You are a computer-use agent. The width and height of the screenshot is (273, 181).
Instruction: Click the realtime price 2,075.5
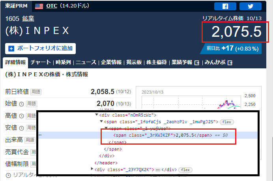click(x=236, y=32)
